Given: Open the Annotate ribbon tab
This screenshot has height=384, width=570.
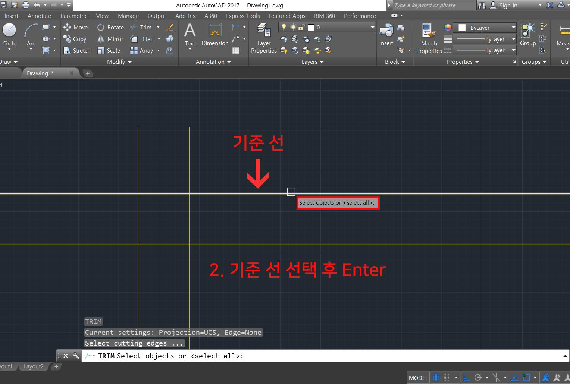Looking at the screenshot, I should coord(39,16).
